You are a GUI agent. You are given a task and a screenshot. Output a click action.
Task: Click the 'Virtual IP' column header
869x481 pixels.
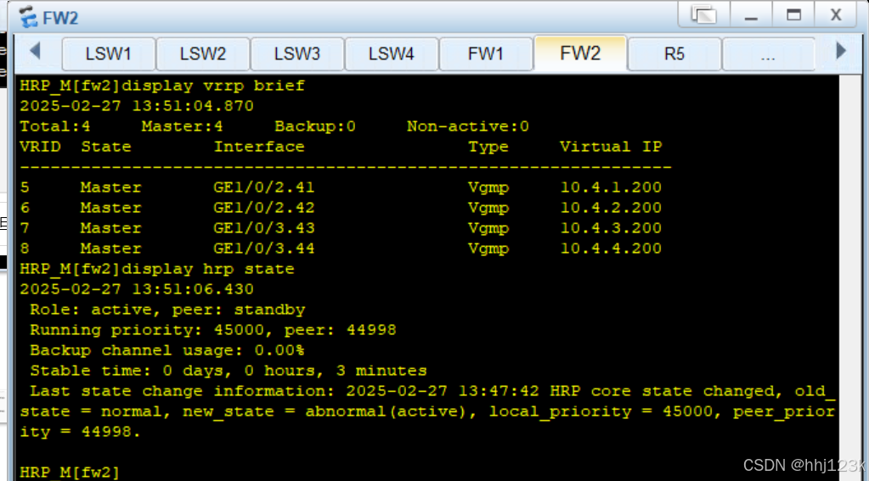pyautogui.click(x=611, y=147)
